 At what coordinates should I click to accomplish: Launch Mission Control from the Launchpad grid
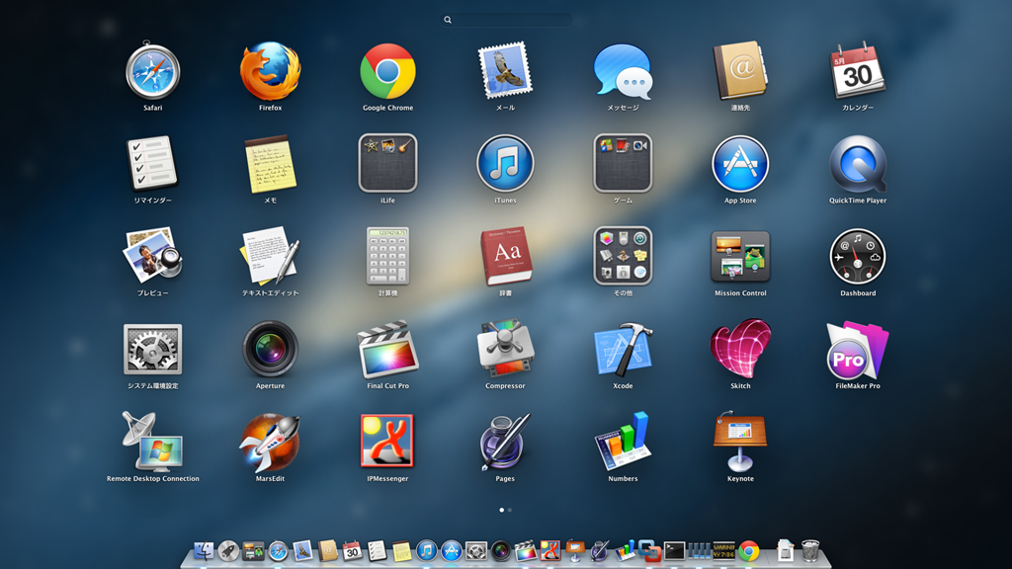(740, 257)
